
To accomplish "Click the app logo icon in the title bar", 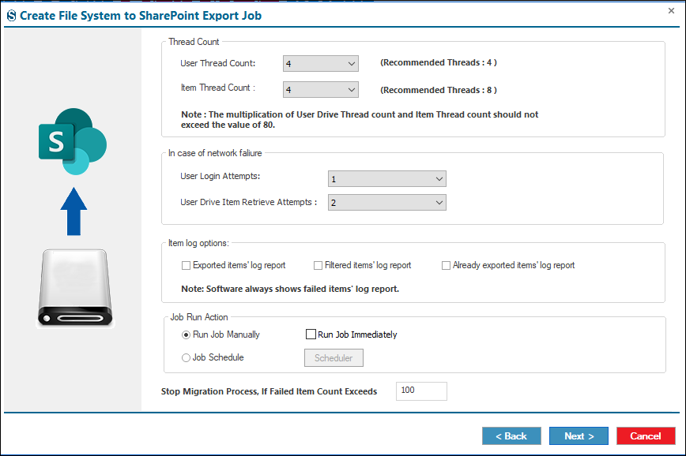I will pos(11,16).
